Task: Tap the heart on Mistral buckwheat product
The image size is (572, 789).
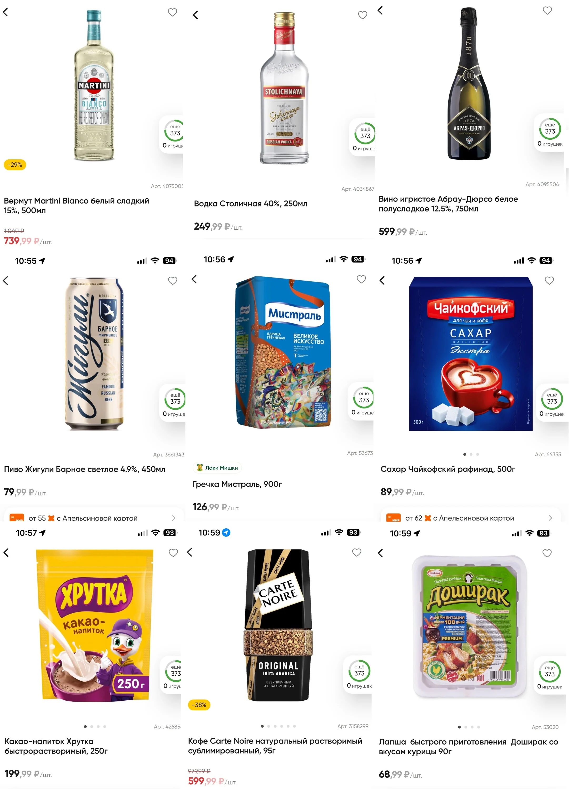Action: [x=361, y=279]
